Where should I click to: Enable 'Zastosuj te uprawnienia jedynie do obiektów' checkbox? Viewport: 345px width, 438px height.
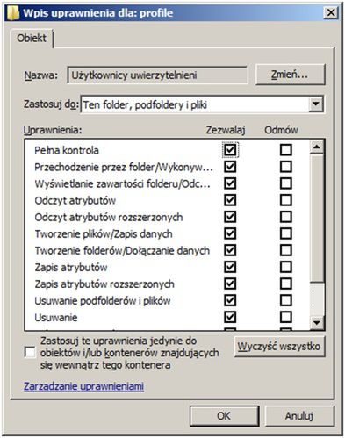pyautogui.click(x=30, y=353)
